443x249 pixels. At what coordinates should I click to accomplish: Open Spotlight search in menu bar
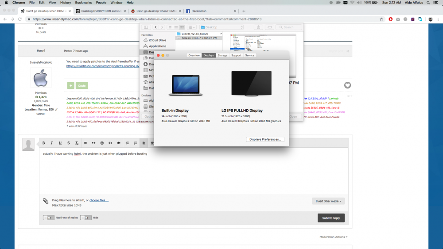pyautogui.click(x=428, y=3)
